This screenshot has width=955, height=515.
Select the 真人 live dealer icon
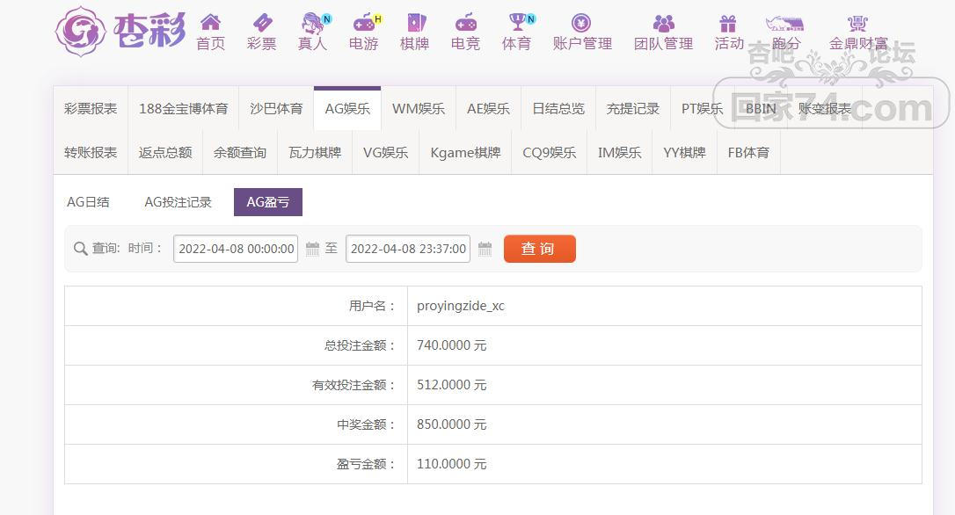[x=312, y=23]
